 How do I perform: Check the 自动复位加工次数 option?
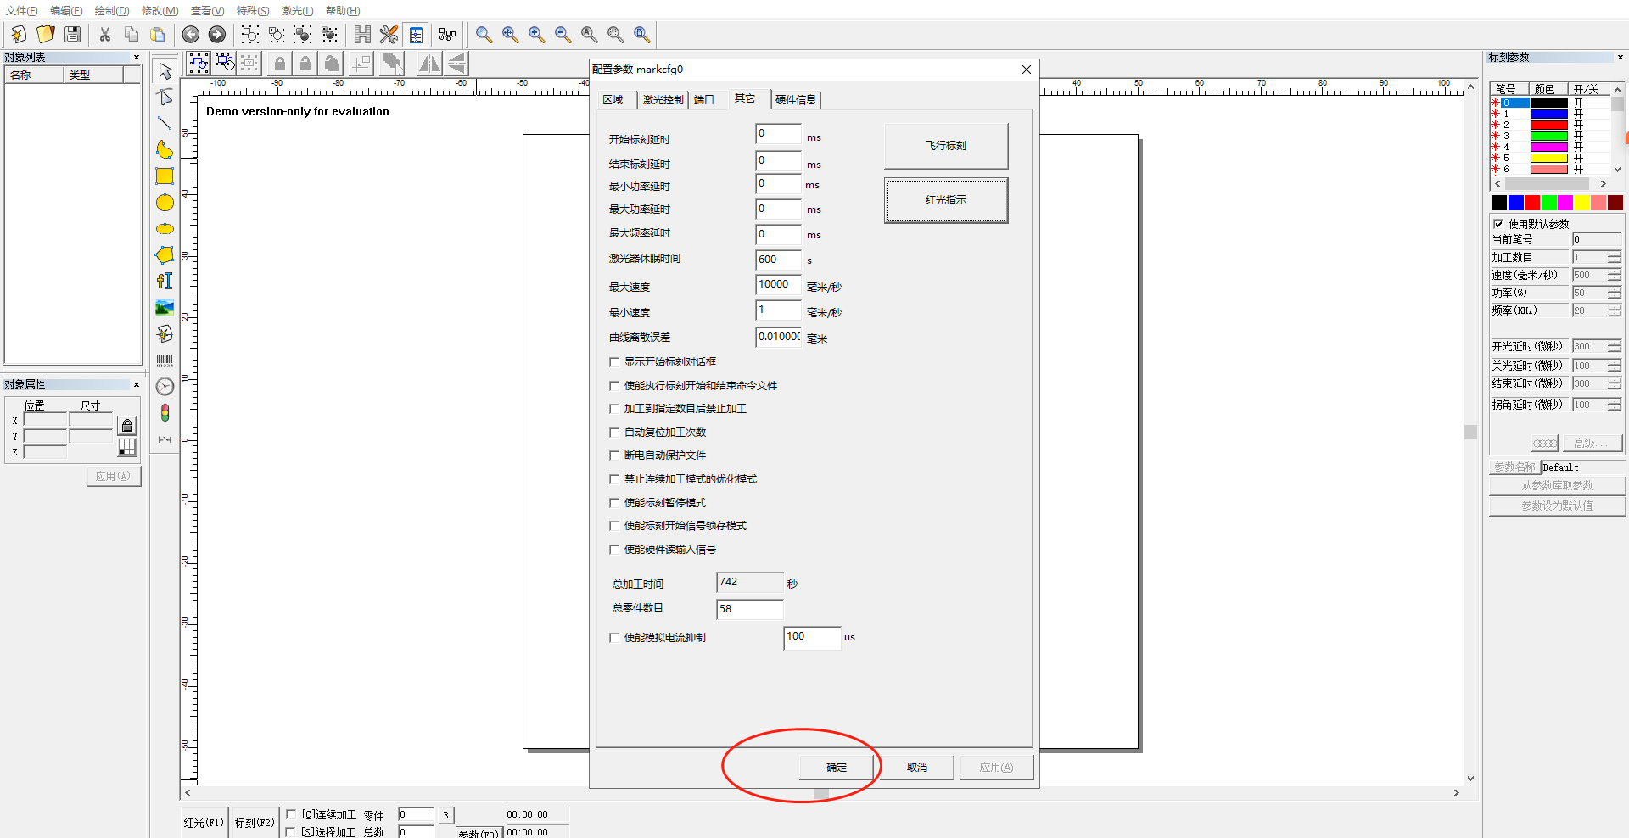coord(614,433)
